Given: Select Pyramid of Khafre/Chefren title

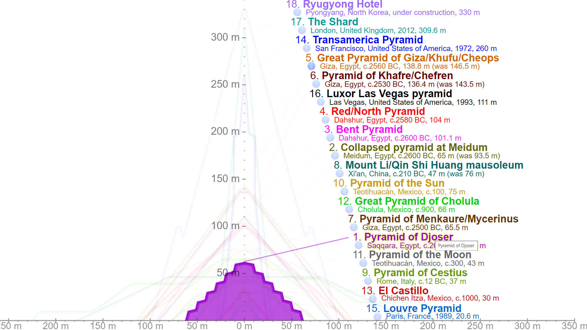Looking at the screenshot, I should click(x=387, y=75).
